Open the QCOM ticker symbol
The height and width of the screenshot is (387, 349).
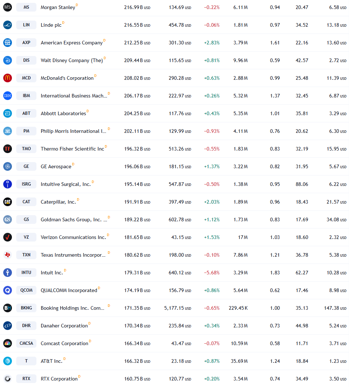26,290
